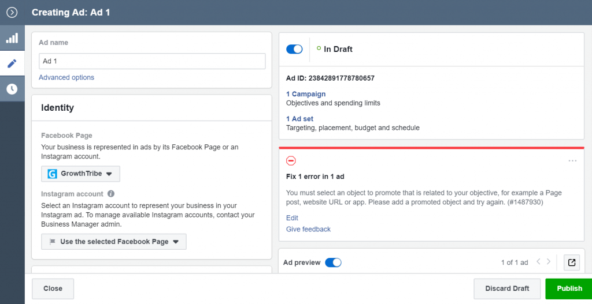
Task: Go to previous ad preview arrow
Action: 538,261
